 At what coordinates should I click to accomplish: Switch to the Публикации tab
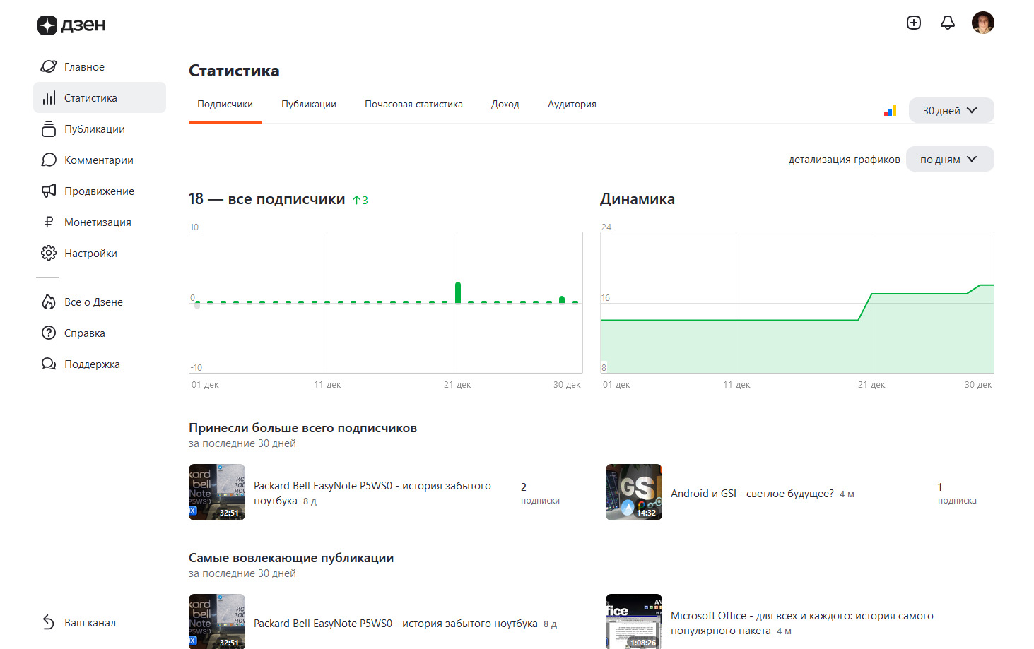pyautogui.click(x=309, y=105)
